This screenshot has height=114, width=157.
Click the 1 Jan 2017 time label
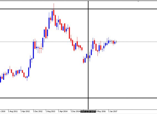(x=113, y=111)
